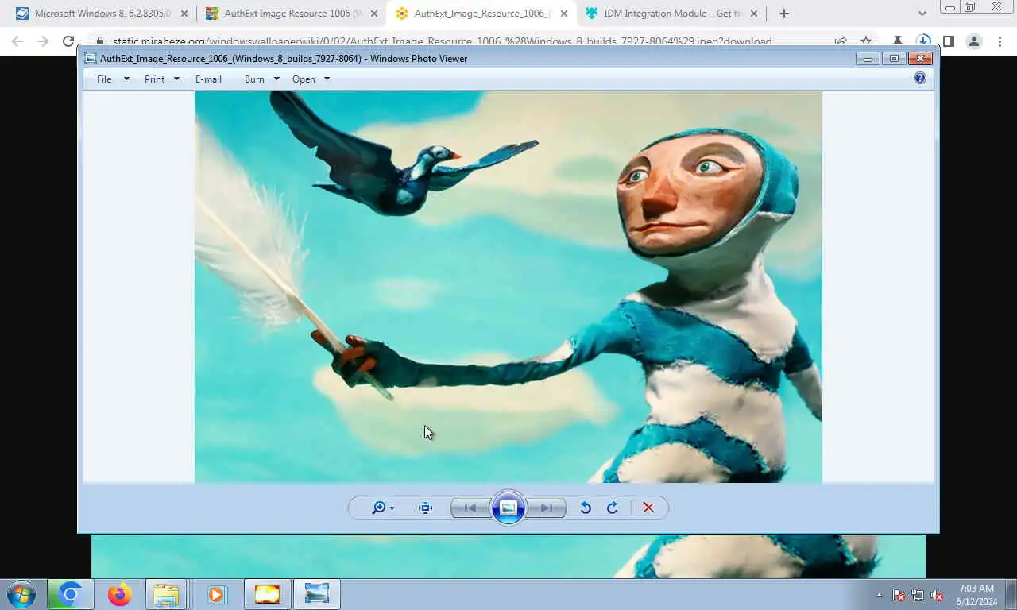Open the Chrome downloads icon
The width and height of the screenshot is (1017, 610).
pyautogui.click(x=922, y=41)
